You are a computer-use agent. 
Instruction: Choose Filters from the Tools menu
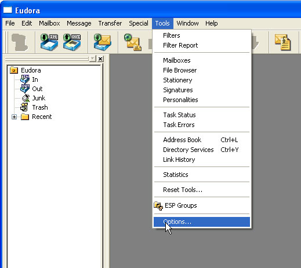click(202, 35)
